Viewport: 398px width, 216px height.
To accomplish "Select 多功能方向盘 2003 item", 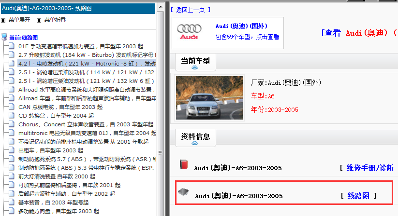I will (x=59, y=211).
